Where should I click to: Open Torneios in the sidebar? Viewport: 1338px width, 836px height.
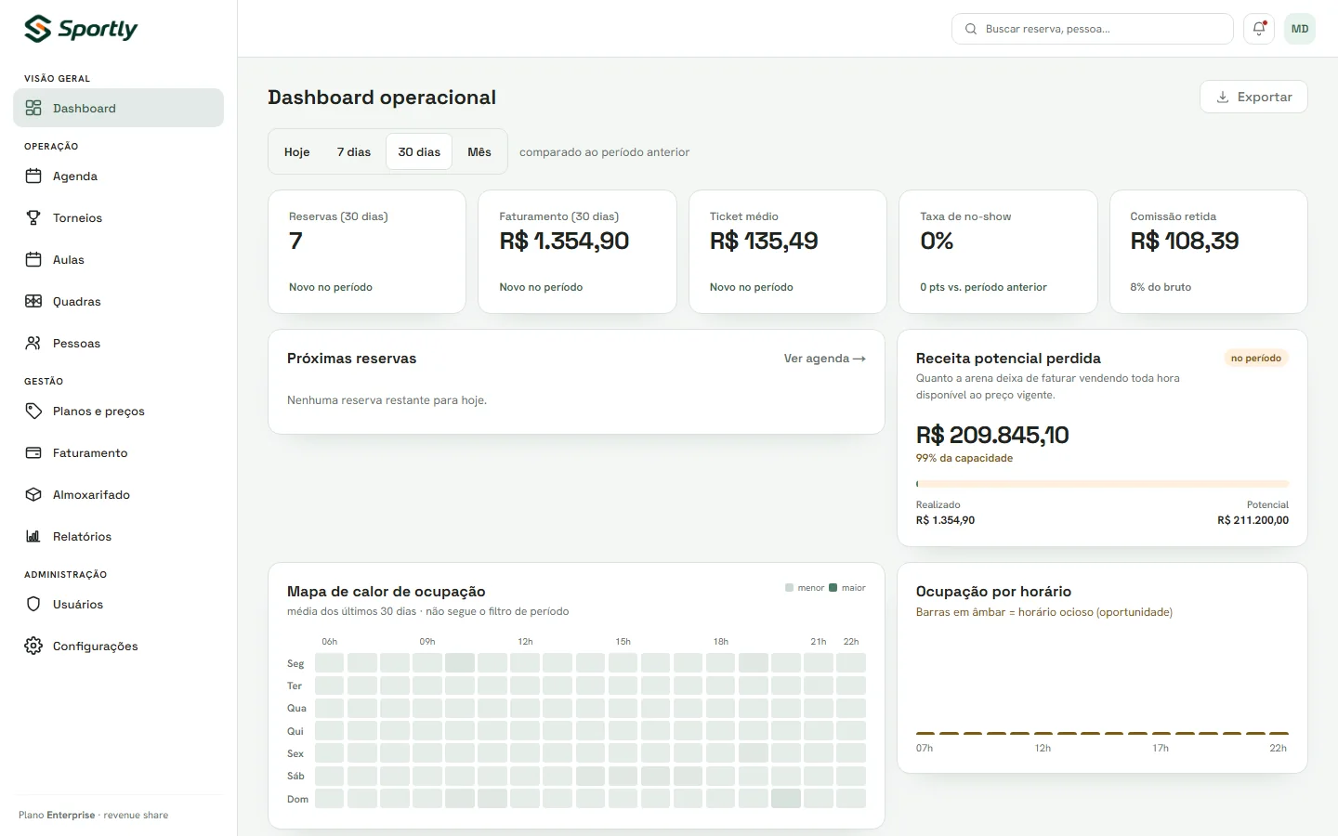(x=118, y=217)
